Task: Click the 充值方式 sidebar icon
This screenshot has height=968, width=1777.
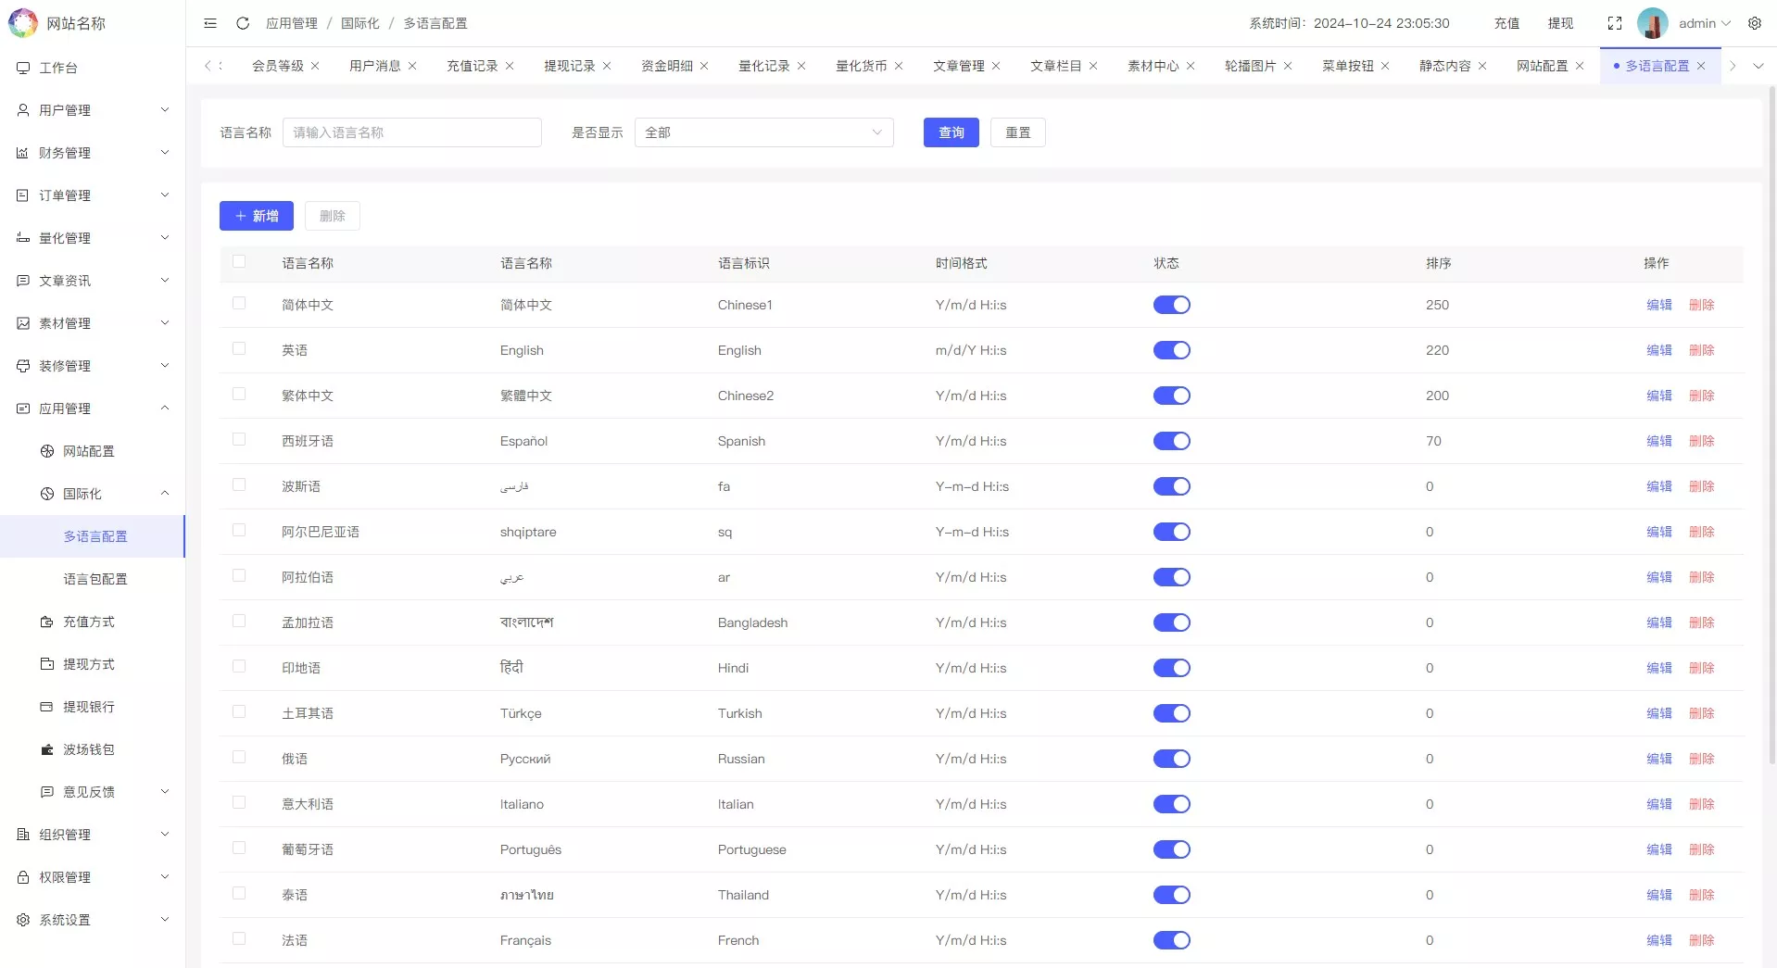Action: 46,622
